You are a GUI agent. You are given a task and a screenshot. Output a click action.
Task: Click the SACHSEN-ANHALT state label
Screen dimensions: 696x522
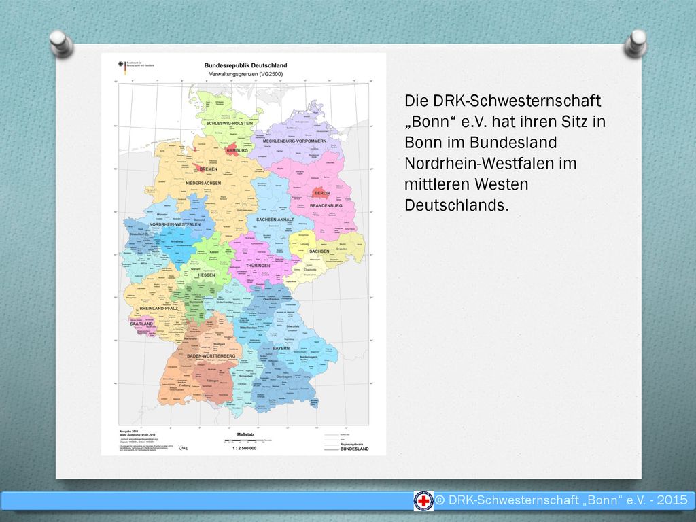275,220
